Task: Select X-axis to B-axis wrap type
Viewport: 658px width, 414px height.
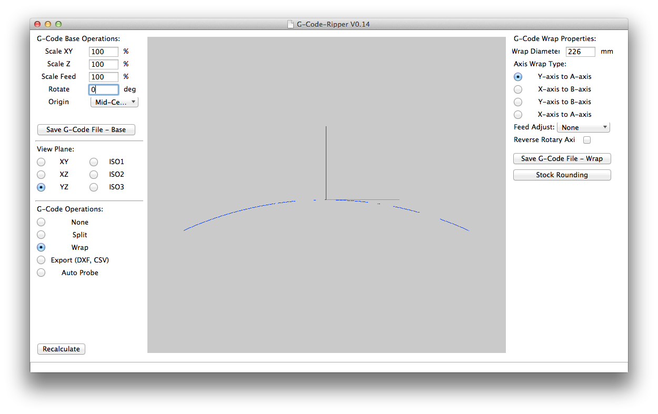Action: coord(518,89)
